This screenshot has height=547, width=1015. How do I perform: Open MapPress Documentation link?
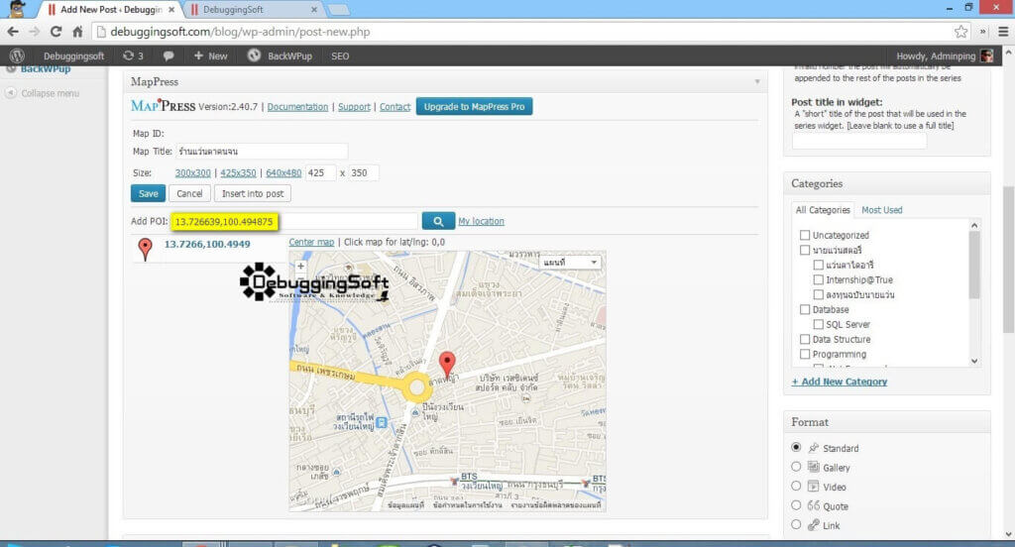297,107
